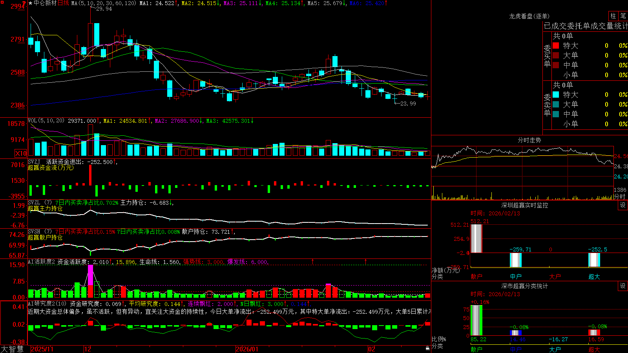Click the dark red 大单 buy-order color swatch
Screen dimensions: 628x353
(x=556, y=55)
